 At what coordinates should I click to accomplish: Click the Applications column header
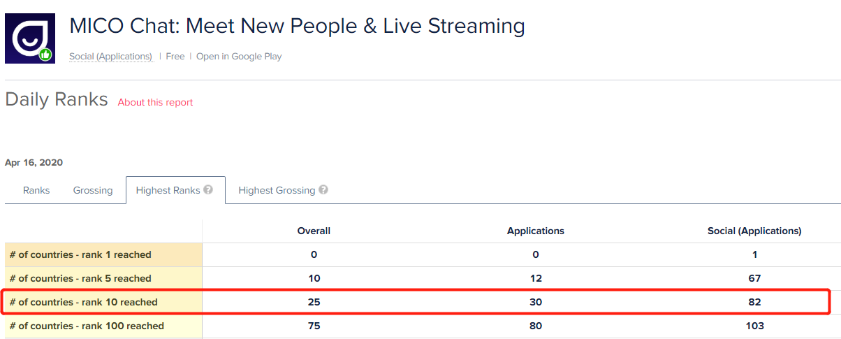536,231
